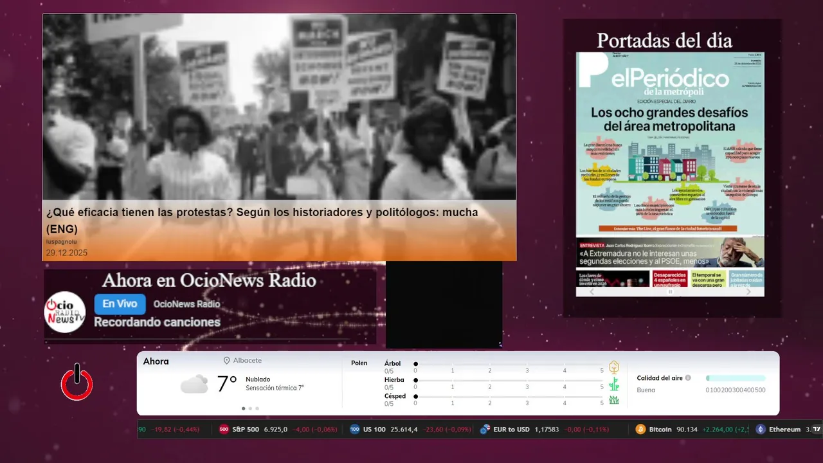This screenshot has height=463, width=823.
Task: Open the Ethereum ticker quote
Action: (x=783, y=430)
